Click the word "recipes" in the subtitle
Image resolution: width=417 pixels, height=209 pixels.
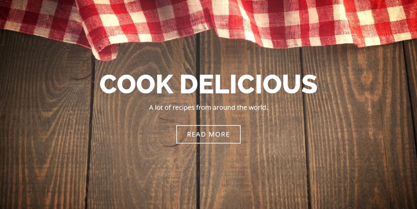point(184,107)
